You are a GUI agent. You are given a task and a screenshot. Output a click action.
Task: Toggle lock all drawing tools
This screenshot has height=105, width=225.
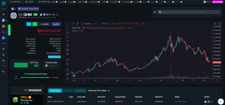click(x=67, y=78)
